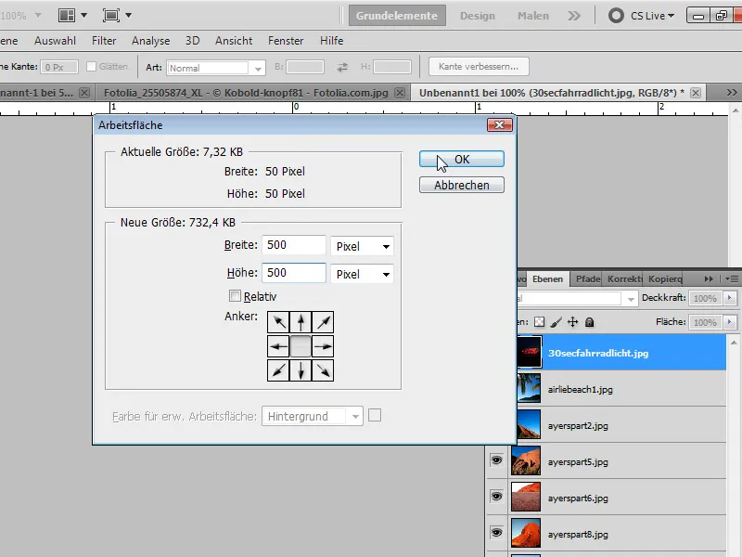Close the Unbenannt1 document tab

click(695, 93)
